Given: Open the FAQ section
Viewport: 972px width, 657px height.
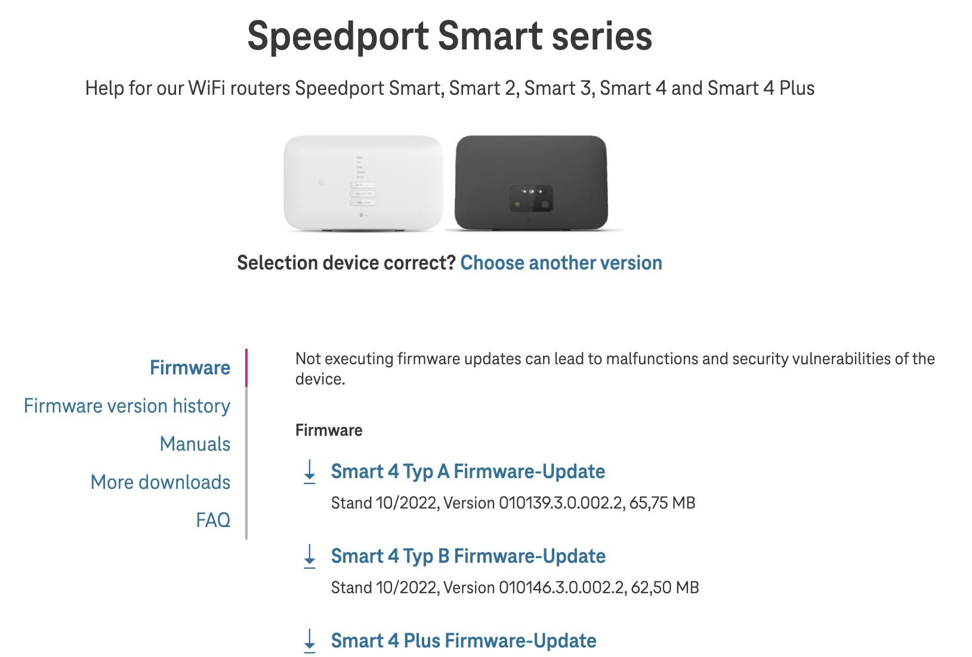Looking at the screenshot, I should coord(213,520).
